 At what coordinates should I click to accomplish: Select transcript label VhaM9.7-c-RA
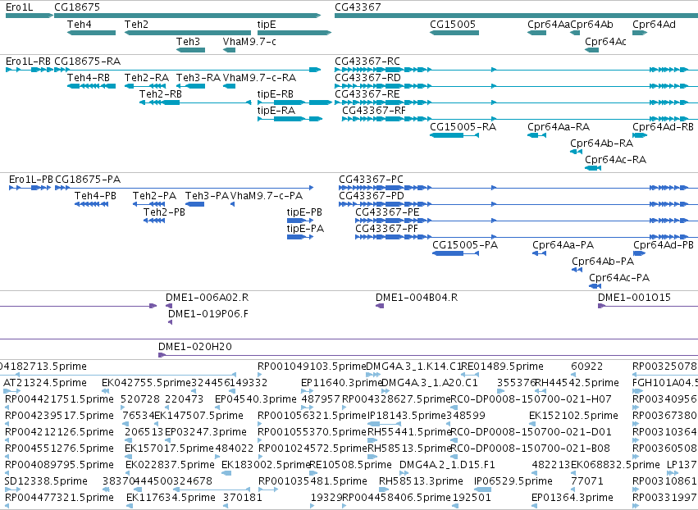pyautogui.click(x=259, y=77)
